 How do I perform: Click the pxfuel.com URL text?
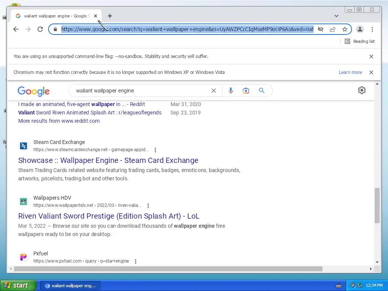pyautogui.click(x=81, y=261)
